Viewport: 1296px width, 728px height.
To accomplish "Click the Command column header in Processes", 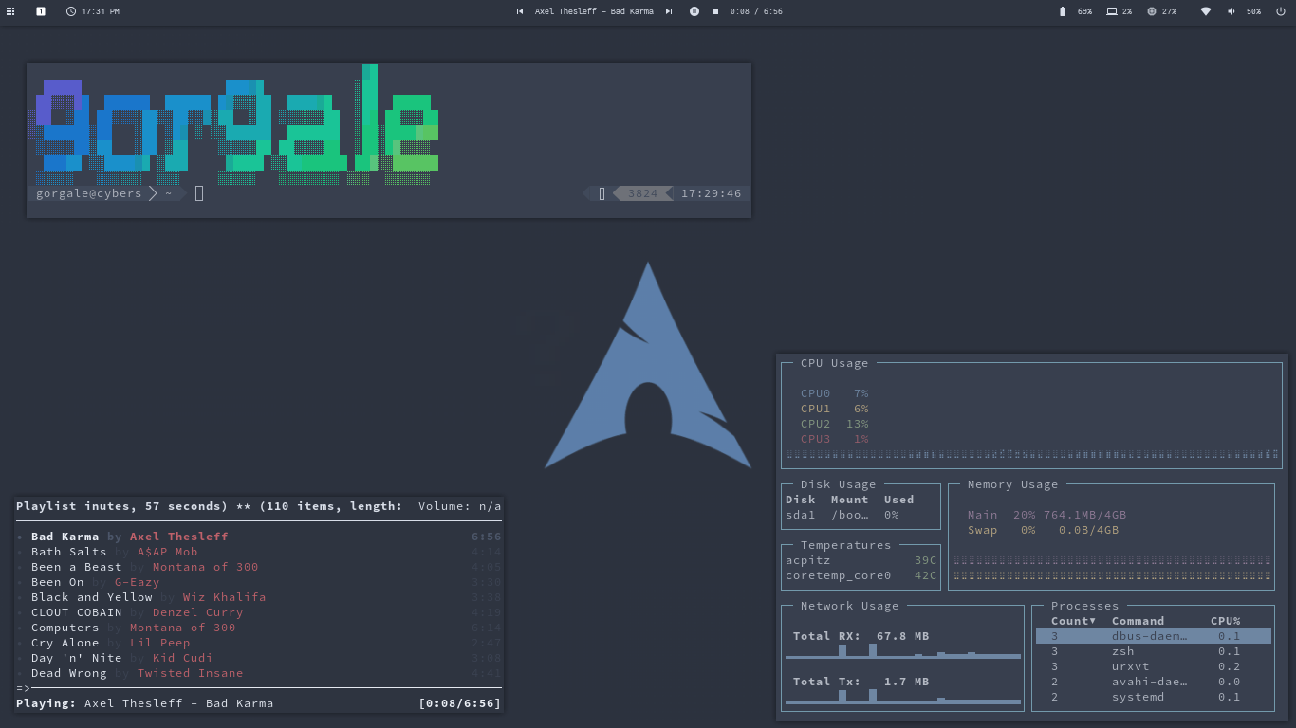I will point(1138,621).
